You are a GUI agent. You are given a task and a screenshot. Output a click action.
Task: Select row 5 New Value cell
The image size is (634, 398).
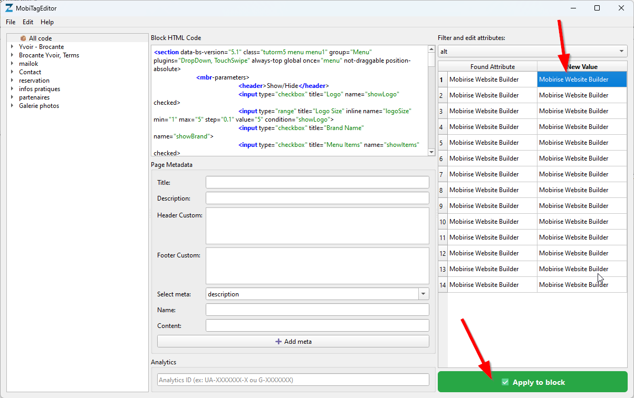coord(582,143)
